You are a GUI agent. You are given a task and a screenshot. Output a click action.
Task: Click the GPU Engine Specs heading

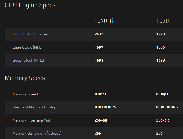pyautogui.click(x=31, y=5)
